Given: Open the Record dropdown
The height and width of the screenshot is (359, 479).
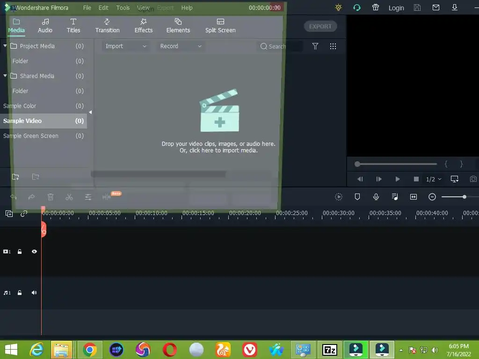Looking at the screenshot, I should pyautogui.click(x=181, y=46).
